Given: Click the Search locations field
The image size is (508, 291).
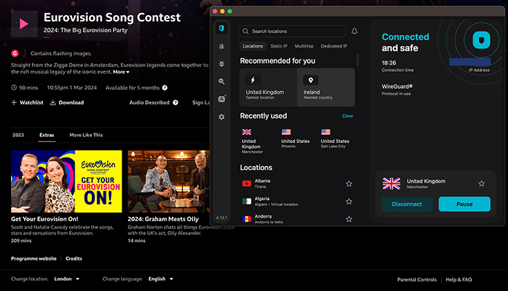Looking at the screenshot, I should [292, 31].
